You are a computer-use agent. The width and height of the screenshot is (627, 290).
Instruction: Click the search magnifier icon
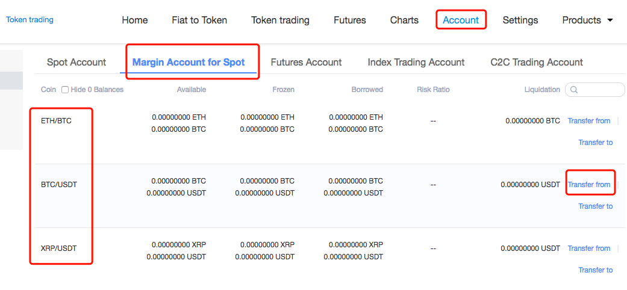tap(573, 90)
